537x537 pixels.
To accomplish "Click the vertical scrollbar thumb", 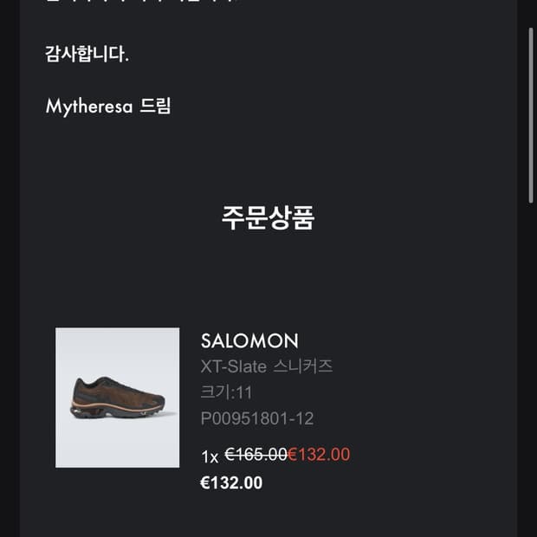I will 532,113.
